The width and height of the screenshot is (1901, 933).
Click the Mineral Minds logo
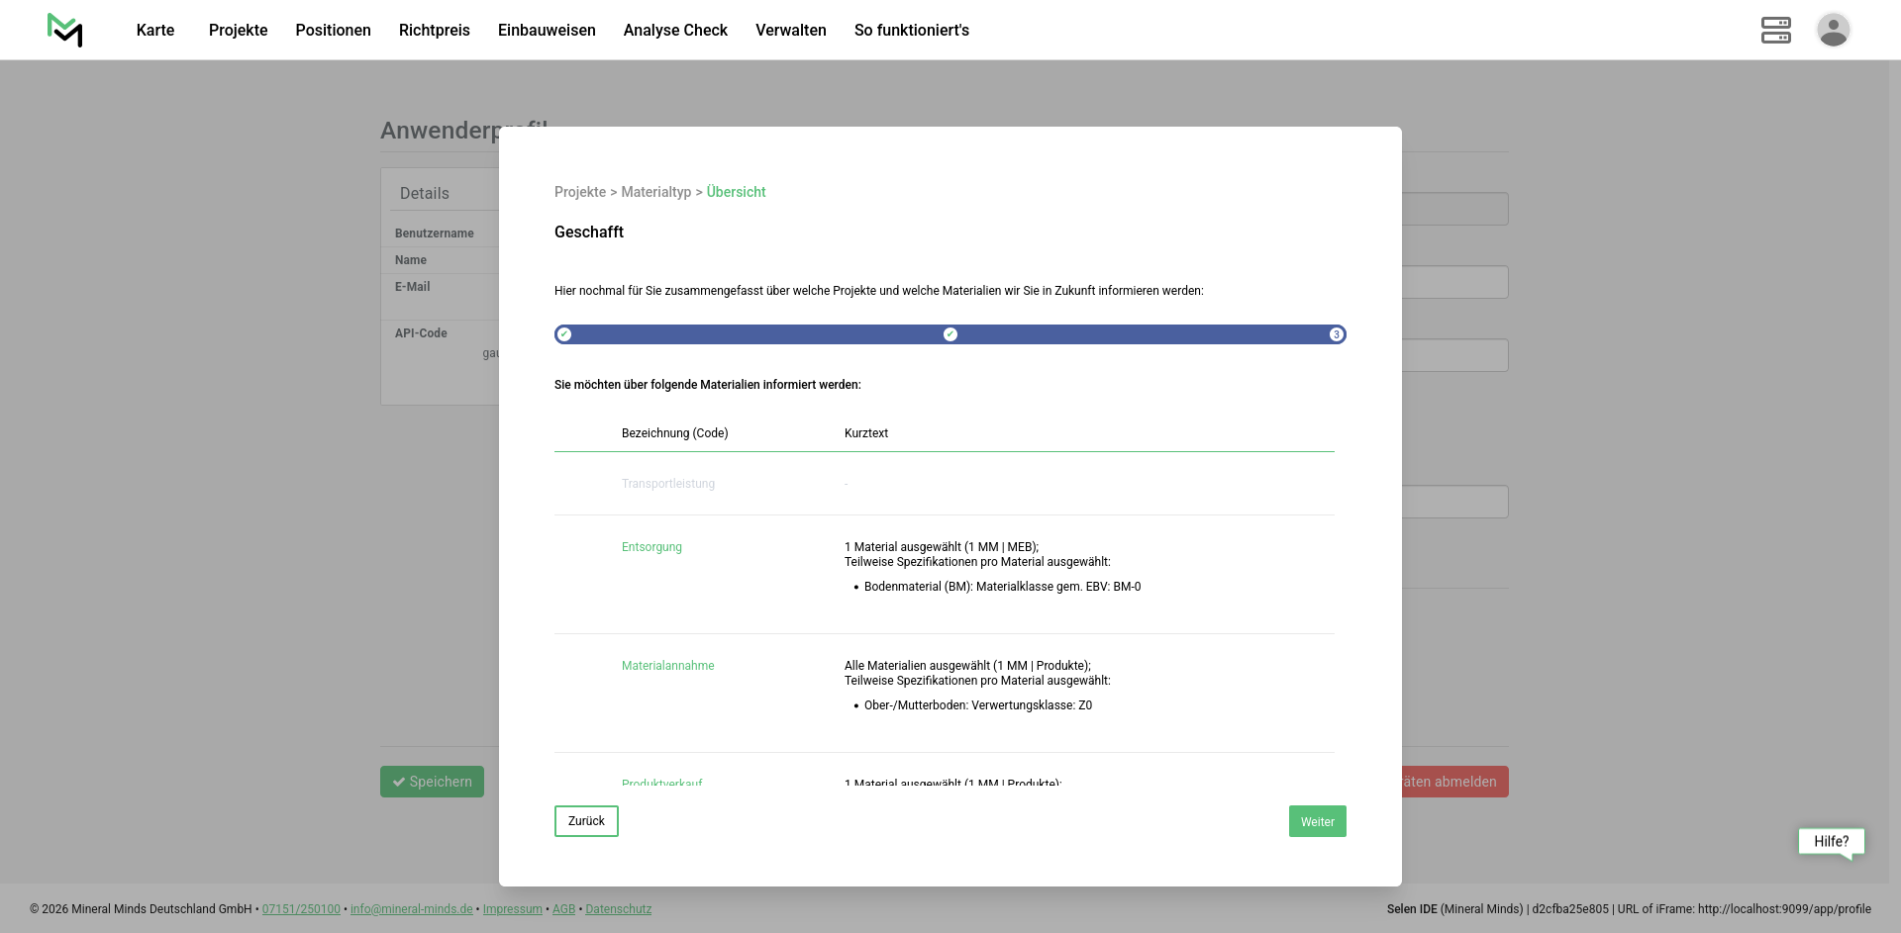point(65,30)
